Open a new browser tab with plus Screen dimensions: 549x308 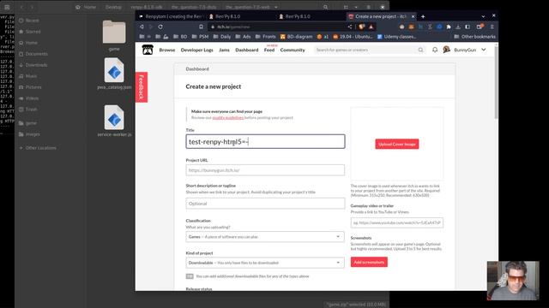pos(423,16)
